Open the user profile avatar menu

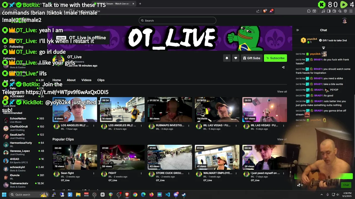click(x=344, y=20)
